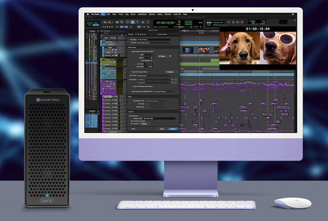Screen dimensions: 328x221
Task: Click the blue Stop transport button
Action: [233, 22]
